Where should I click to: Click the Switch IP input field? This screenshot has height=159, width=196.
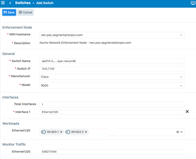click(x=112, y=69)
